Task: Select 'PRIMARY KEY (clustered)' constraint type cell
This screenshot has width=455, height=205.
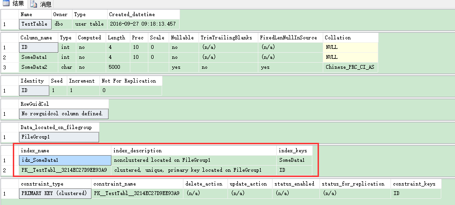Action: 55,194
